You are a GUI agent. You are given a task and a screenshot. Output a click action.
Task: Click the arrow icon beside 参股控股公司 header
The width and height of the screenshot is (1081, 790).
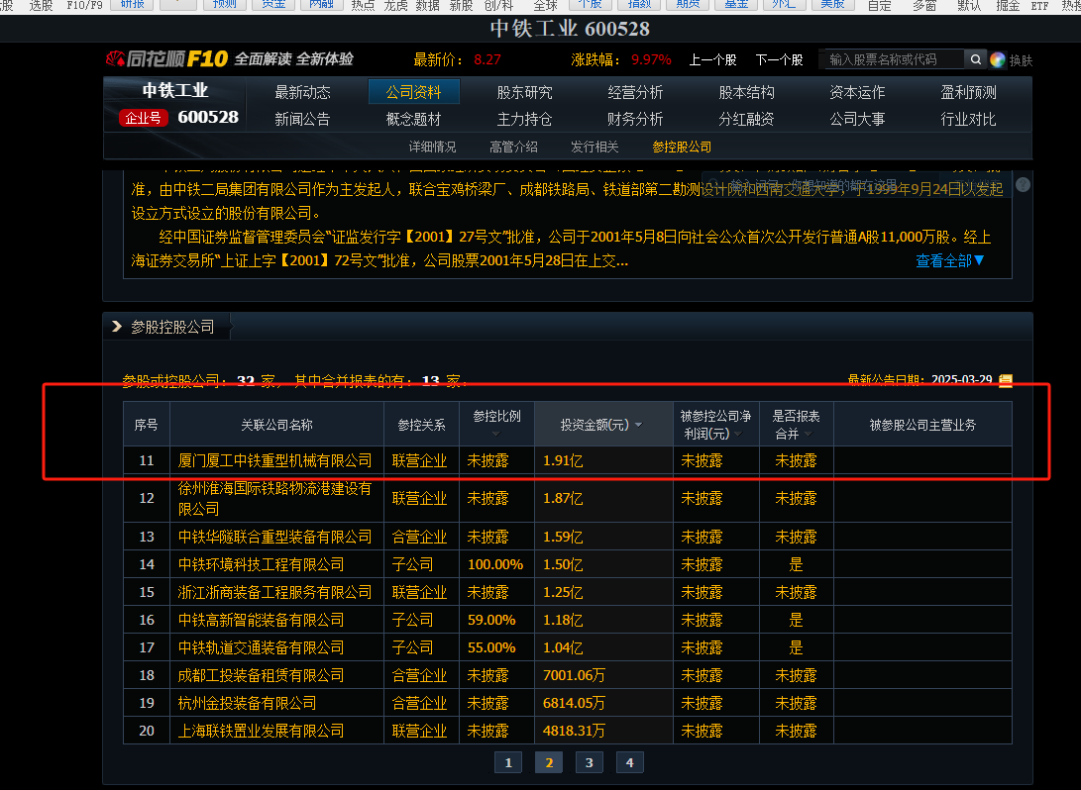pyautogui.click(x=117, y=327)
